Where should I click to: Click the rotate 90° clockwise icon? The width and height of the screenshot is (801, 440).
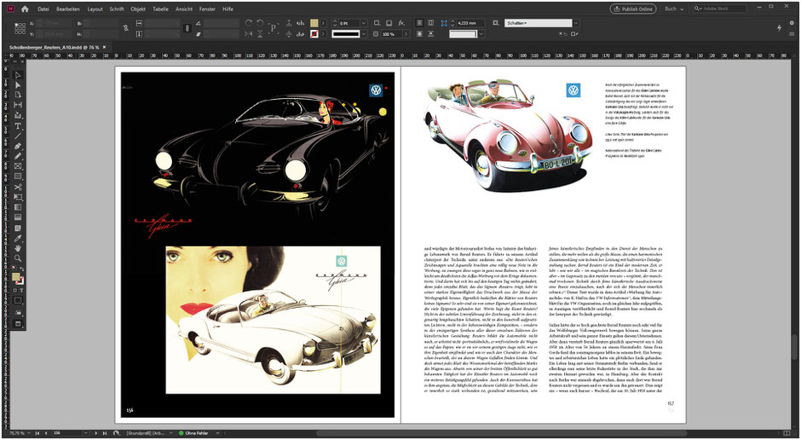(249, 24)
